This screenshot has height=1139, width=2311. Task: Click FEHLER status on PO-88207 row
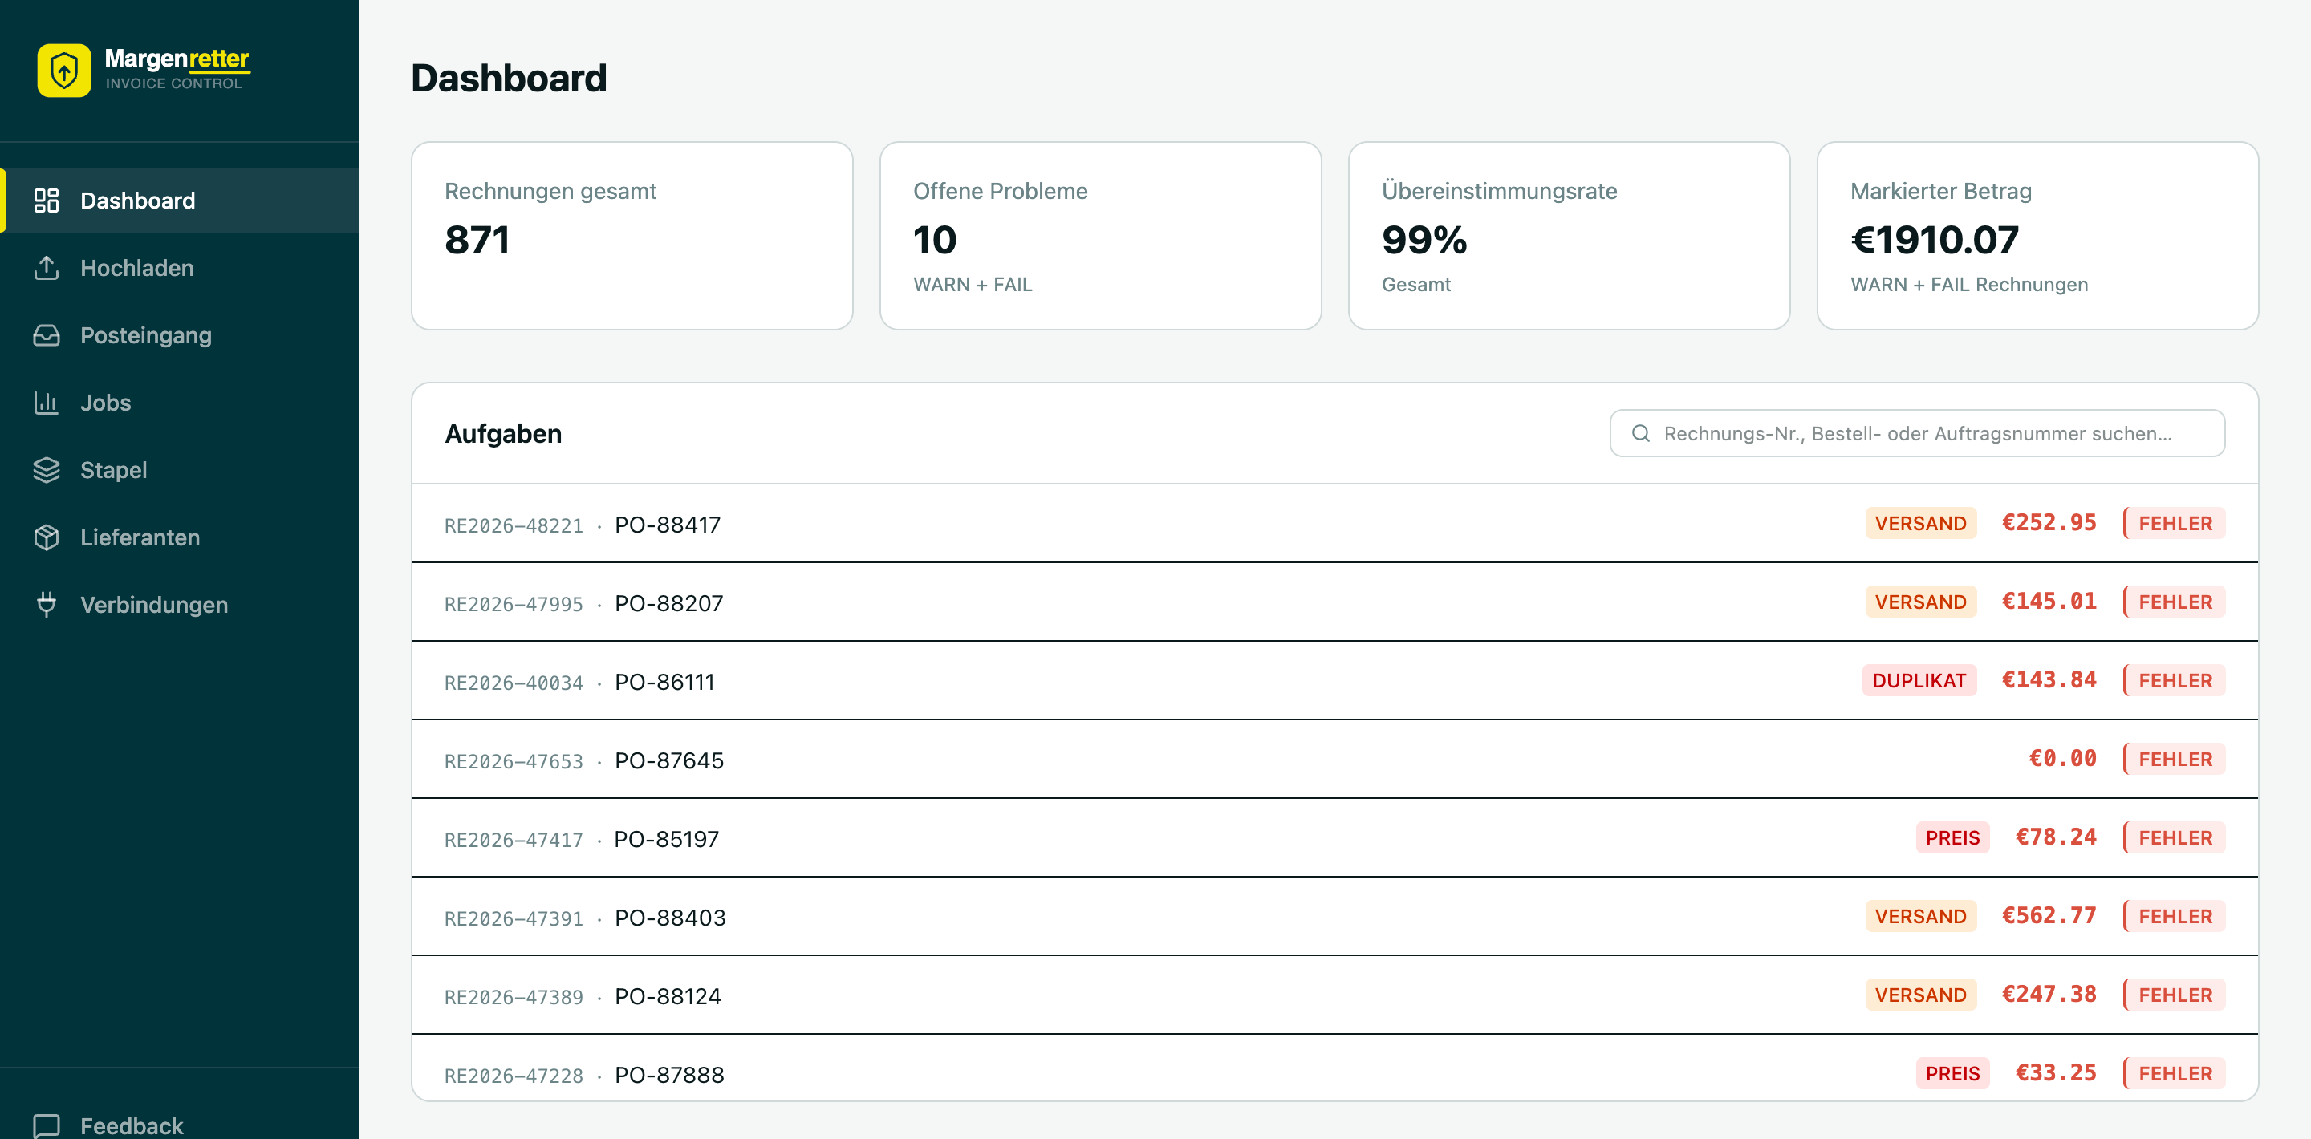(2174, 602)
